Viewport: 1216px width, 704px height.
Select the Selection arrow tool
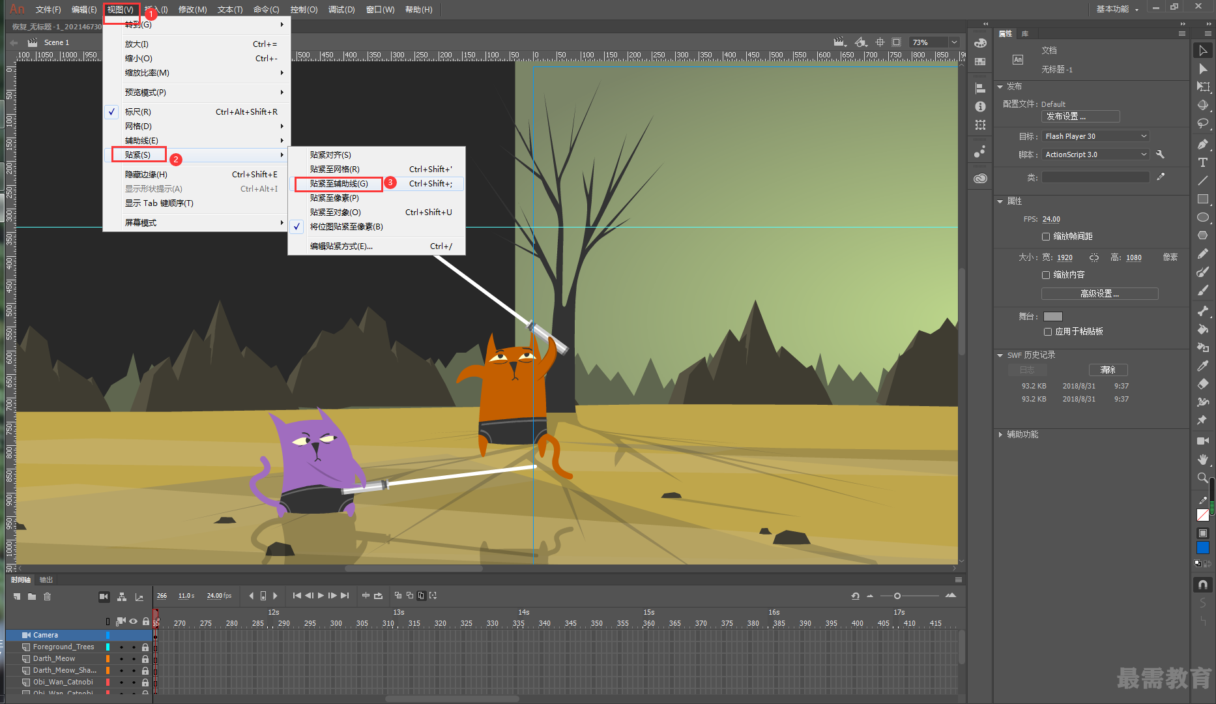[1203, 50]
